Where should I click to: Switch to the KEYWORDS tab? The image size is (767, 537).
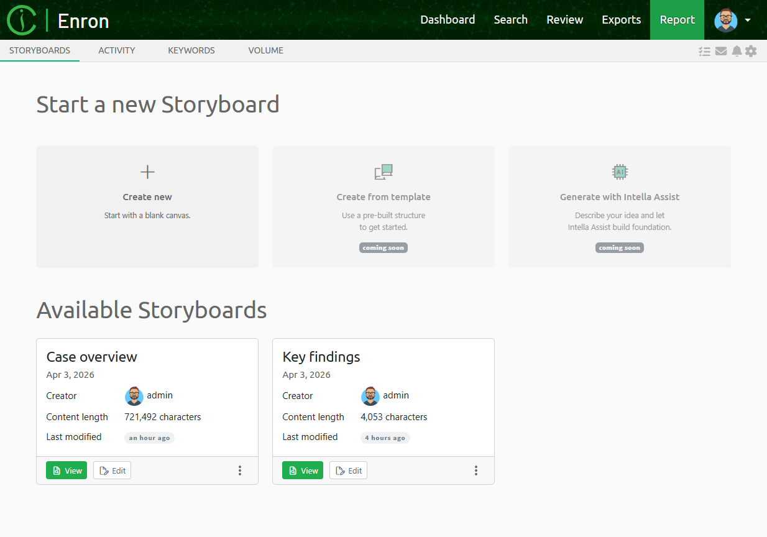click(x=191, y=50)
